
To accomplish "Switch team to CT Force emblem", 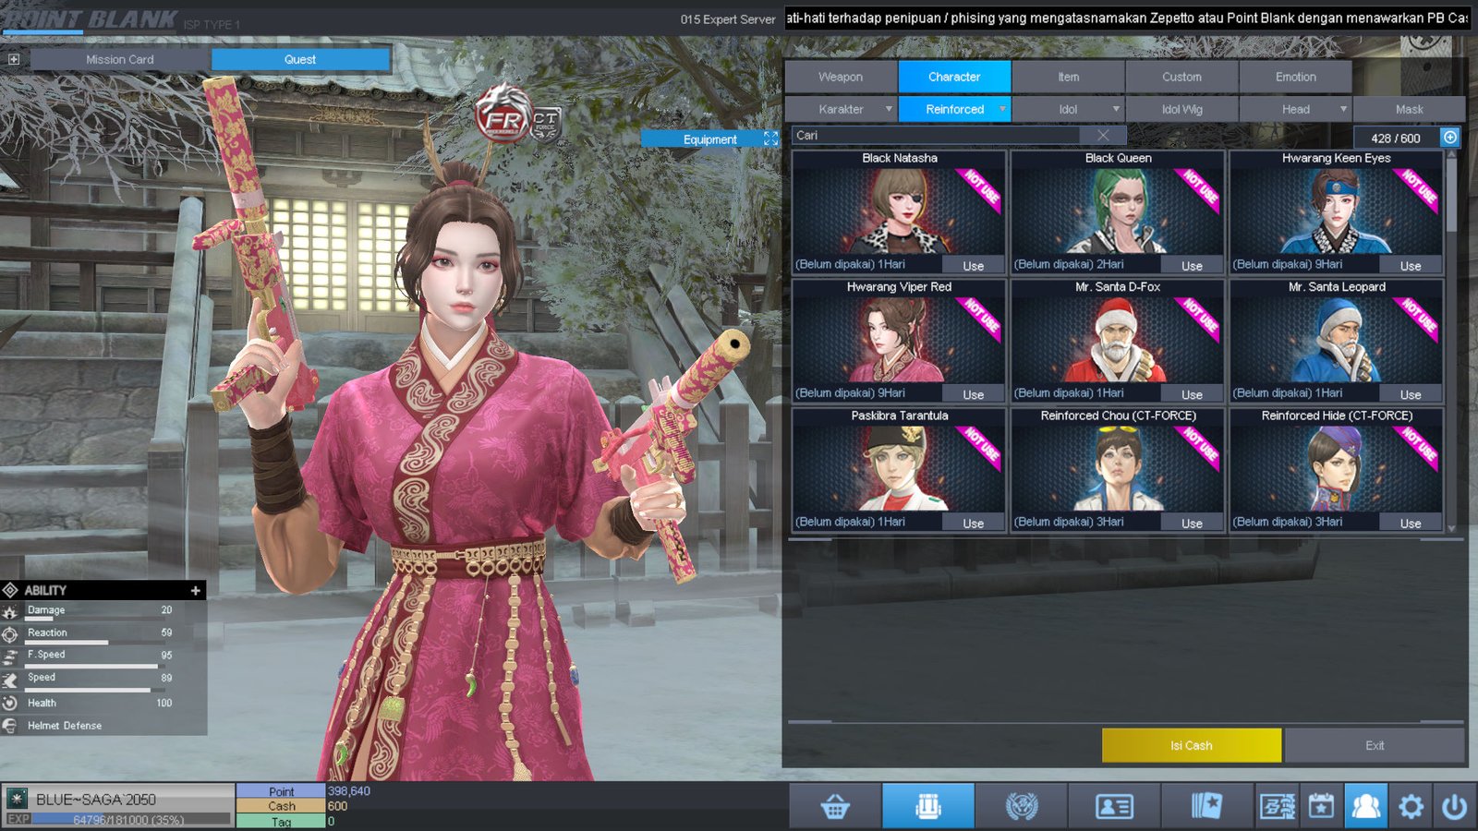I will (x=545, y=123).
